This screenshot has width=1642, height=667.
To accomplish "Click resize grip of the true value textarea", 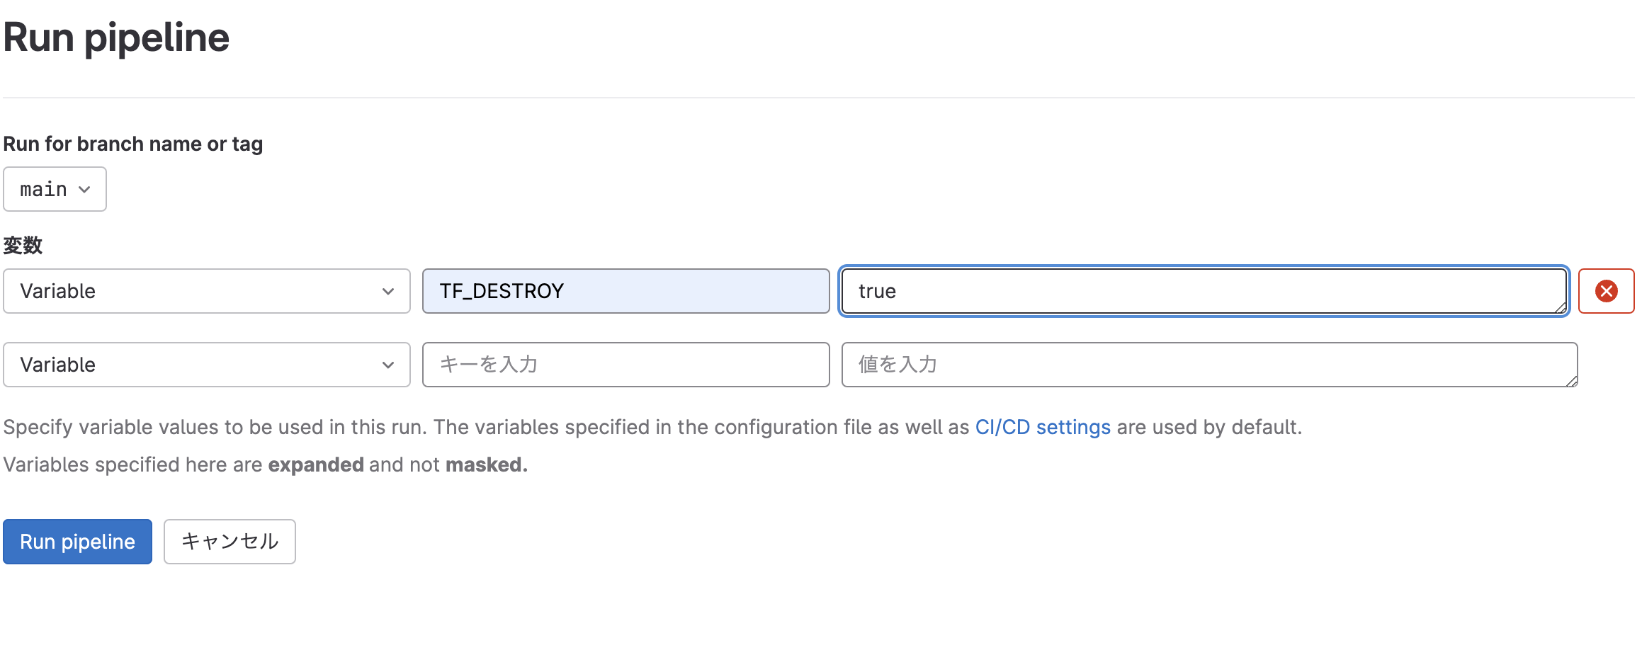I will point(1561,307).
